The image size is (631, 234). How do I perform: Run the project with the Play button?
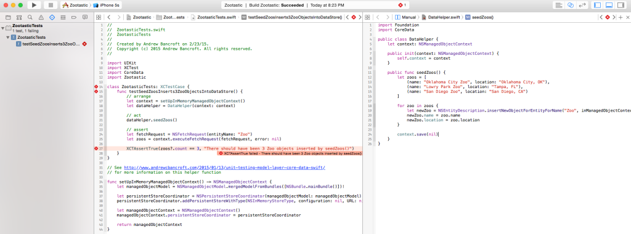coord(35,5)
